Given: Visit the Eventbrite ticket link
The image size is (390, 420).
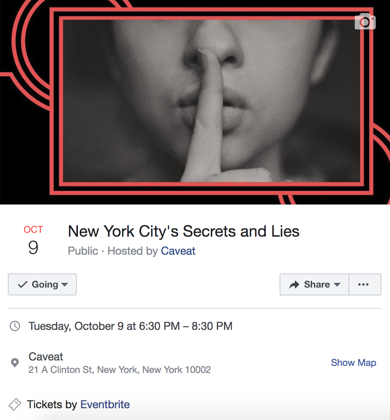Looking at the screenshot, I should pos(105,404).
